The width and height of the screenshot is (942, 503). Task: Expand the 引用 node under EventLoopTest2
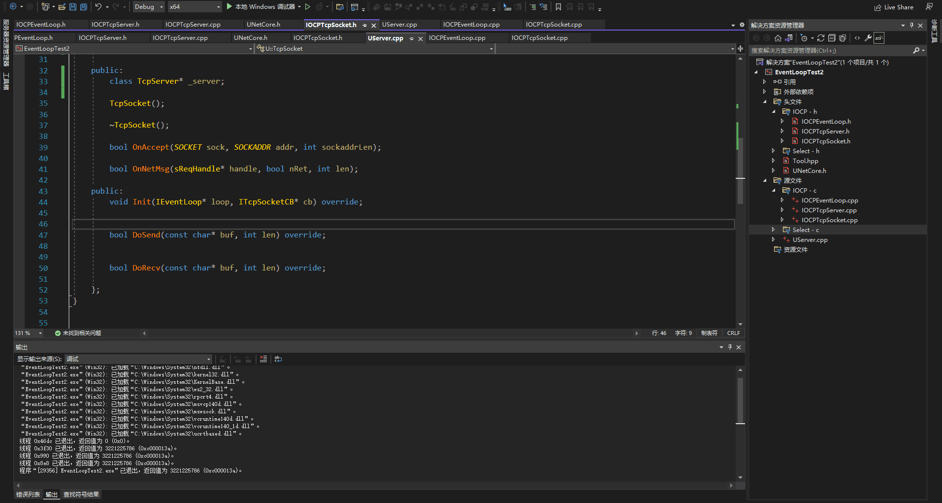[765, 82]
